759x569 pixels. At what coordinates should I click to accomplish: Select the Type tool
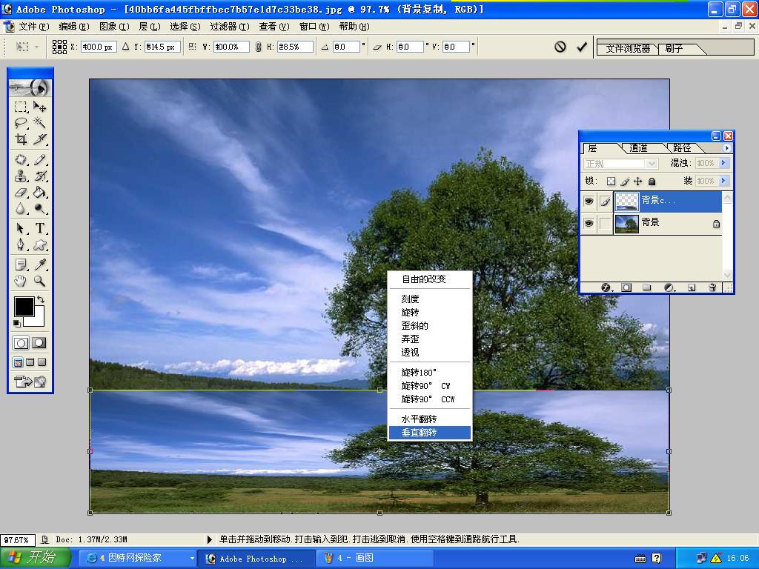tap(40, 228)
